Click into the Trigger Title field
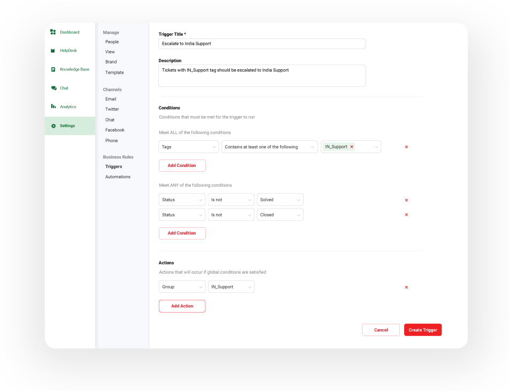Image resolution: width=509 pixels, height=391 pixels. coord(262,44)
